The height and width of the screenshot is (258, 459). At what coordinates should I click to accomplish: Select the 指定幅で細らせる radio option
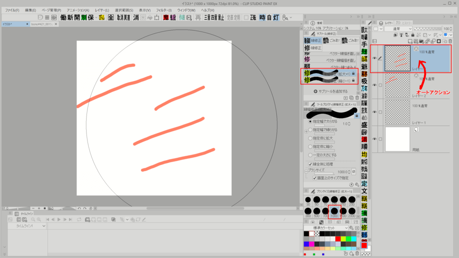(x=310, y=129)
